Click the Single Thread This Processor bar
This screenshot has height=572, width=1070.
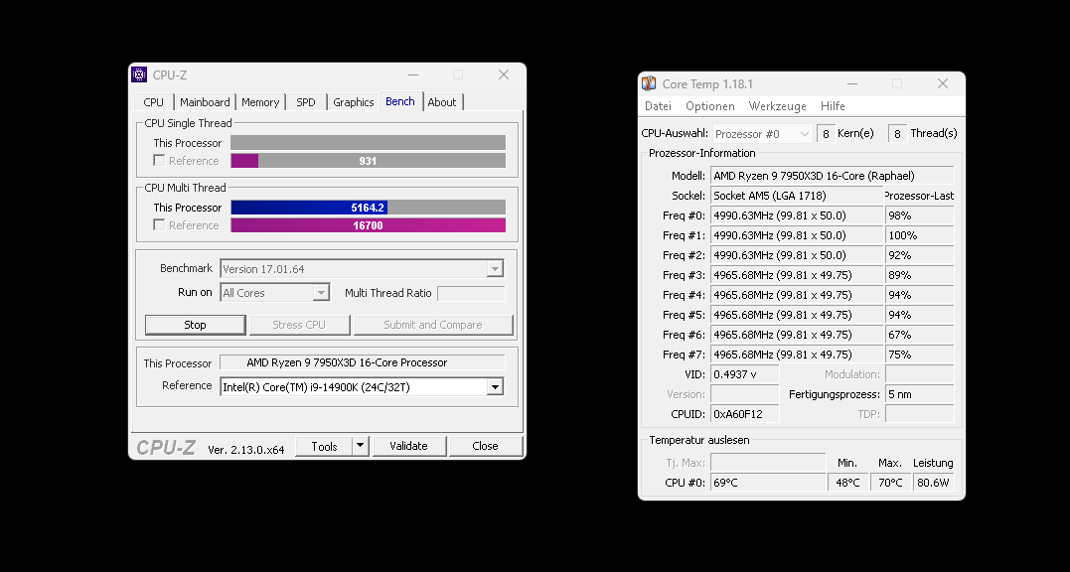click(368, 142)
